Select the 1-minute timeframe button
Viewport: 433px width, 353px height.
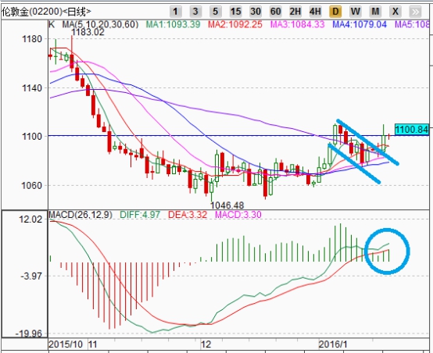pyautogui.click(x=175, y=12)
